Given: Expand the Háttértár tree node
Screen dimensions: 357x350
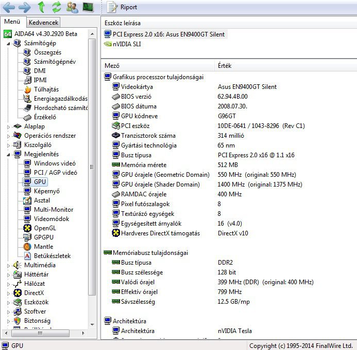Looking at the screenshot, I should click(8, 275).
